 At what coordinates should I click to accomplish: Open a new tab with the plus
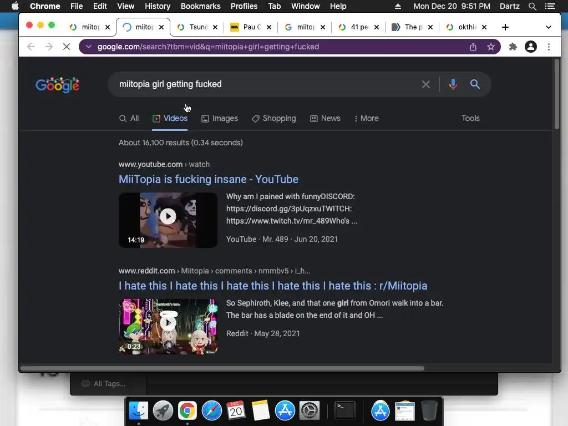tap(505, 27)
